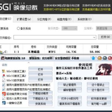Click the NTFS file type cell
The height and width of the screenshot is (112, 112).
pyautogui.click(x=52, y=52)
